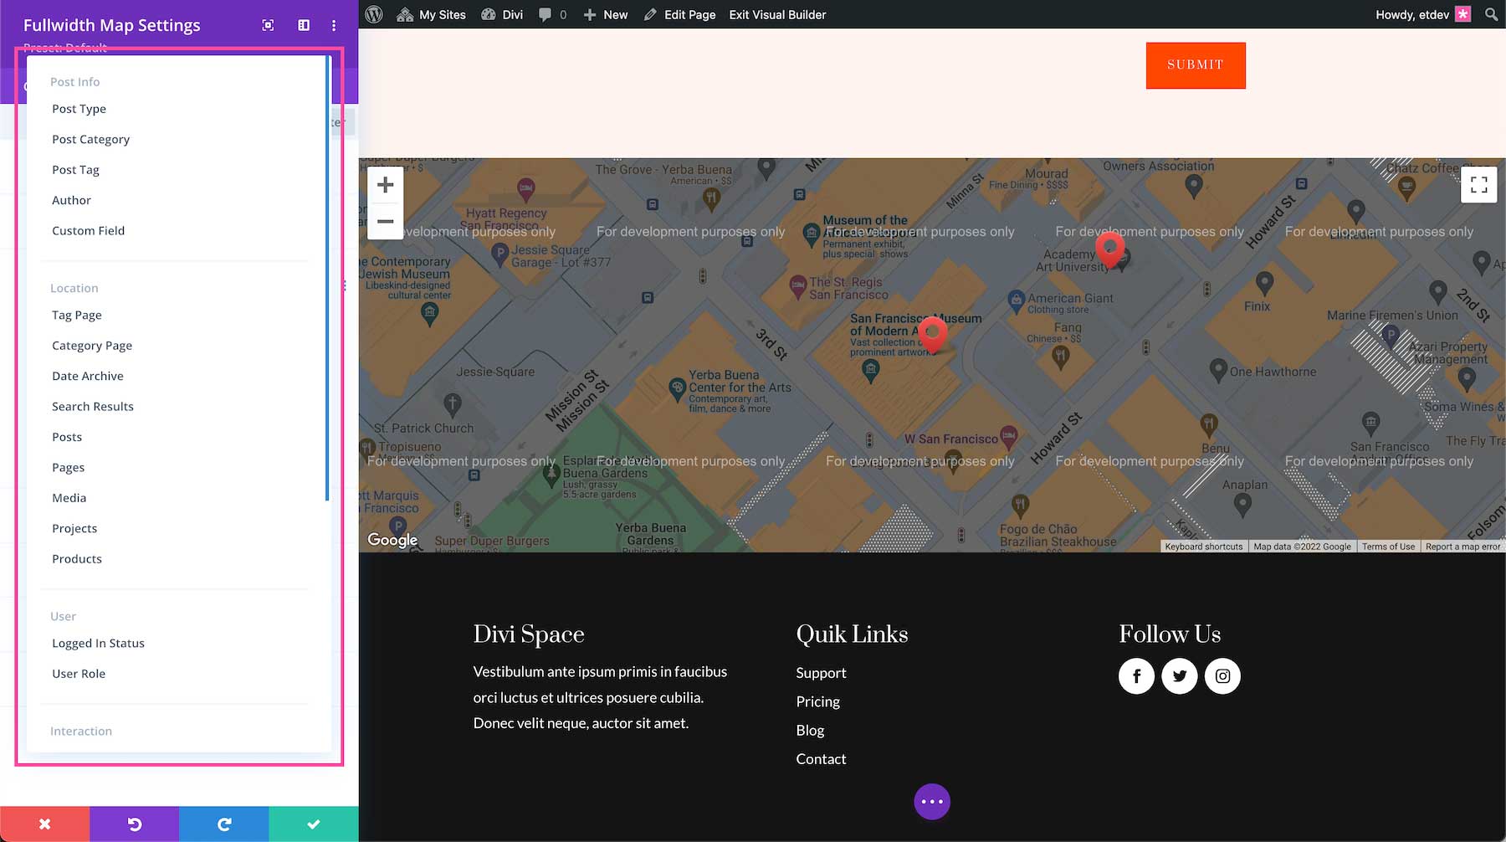Open the comments bubble in the admin bar
Screen dimensions: 1506x842
(x=548, y=14)
